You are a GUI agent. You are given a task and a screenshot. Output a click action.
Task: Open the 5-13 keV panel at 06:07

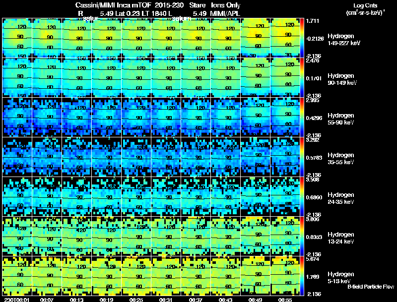[x=47, y=276]
